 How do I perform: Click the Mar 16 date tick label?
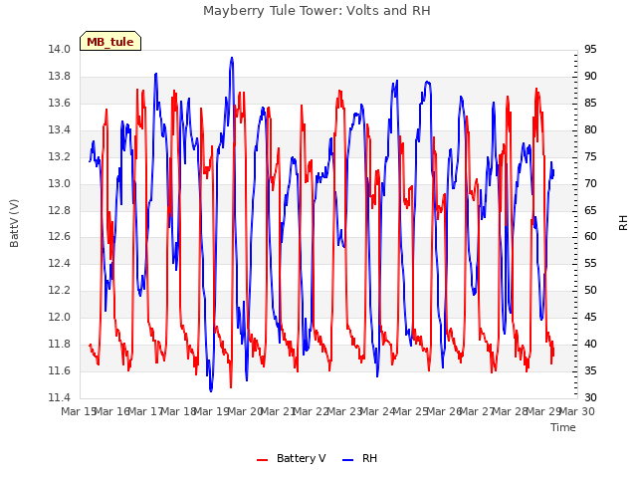112,411
